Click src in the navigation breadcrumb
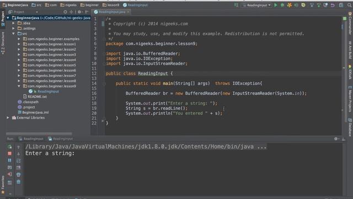This screenshot has height=199, width=353. tap(37, 5)
